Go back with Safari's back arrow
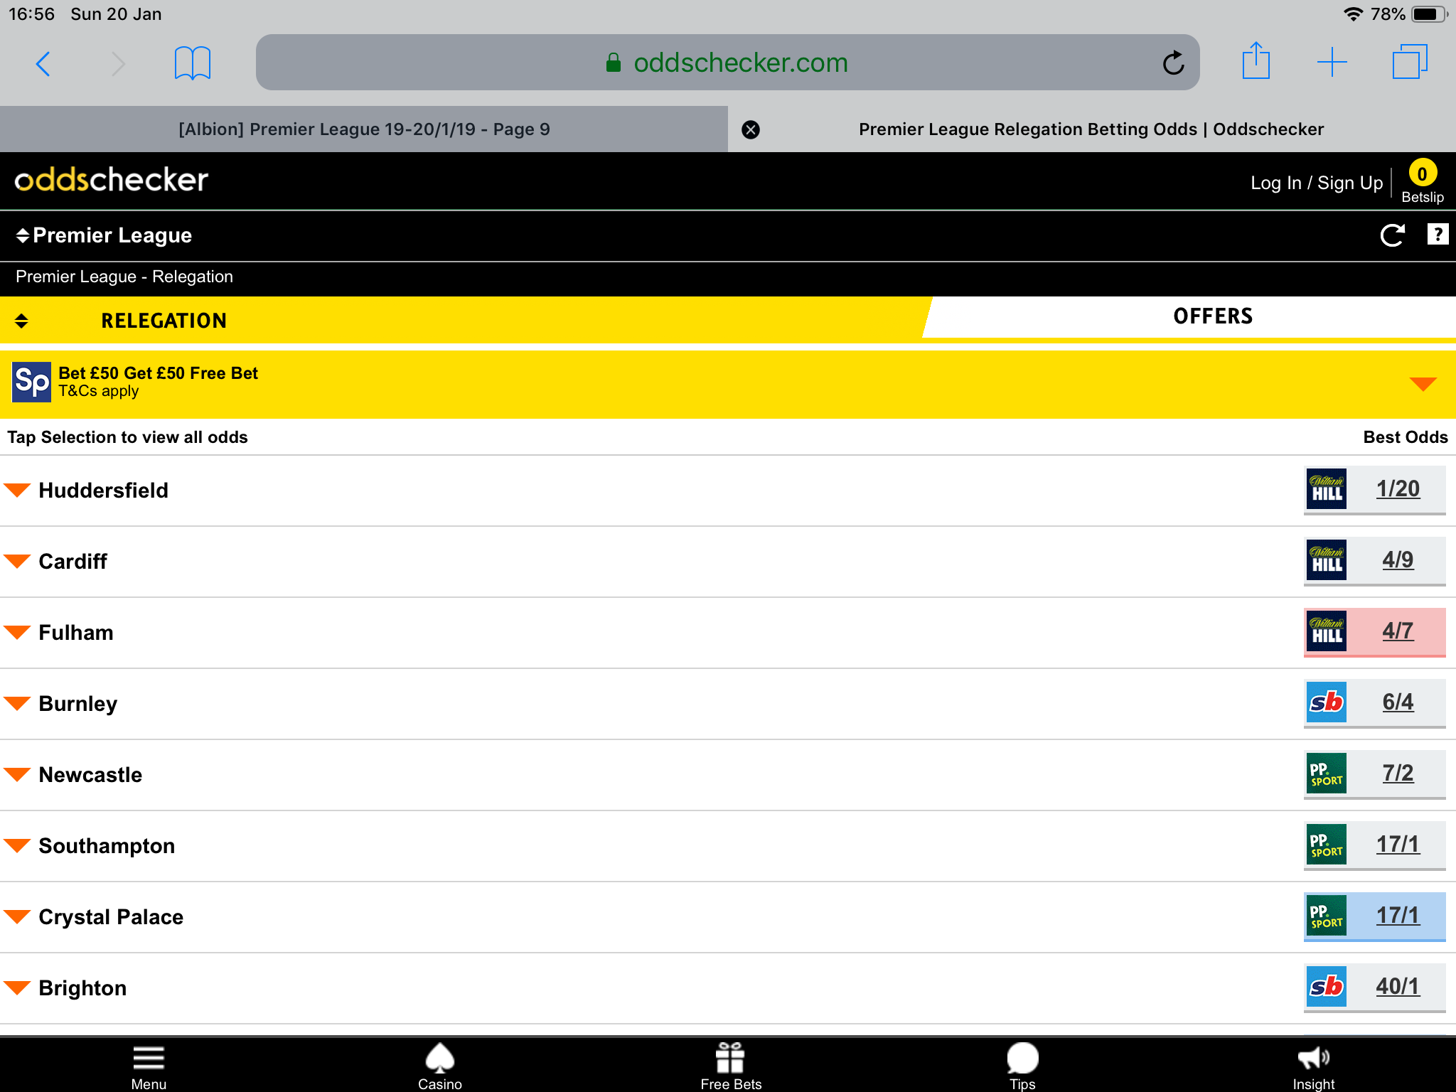Screen dimensions: 1456x1092 [x=43, y=64]
